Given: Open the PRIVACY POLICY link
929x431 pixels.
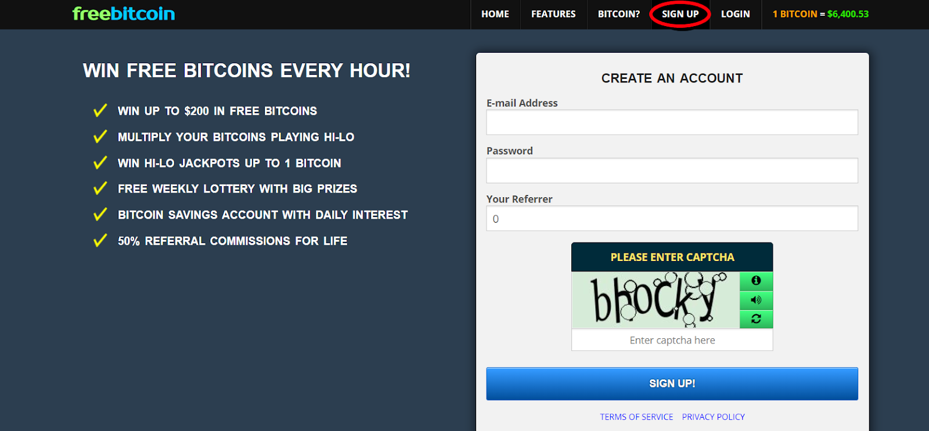Looking at the screenshot, I should (x=713, y=416).
